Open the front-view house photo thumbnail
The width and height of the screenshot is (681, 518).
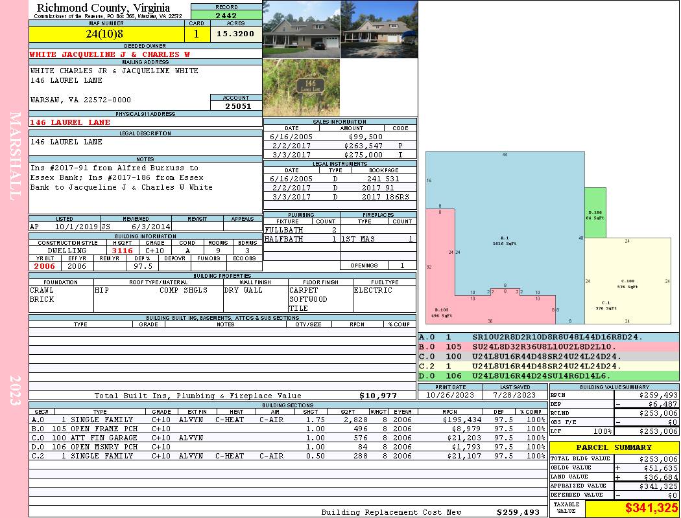pyautogui.click(x=301, y=30)
